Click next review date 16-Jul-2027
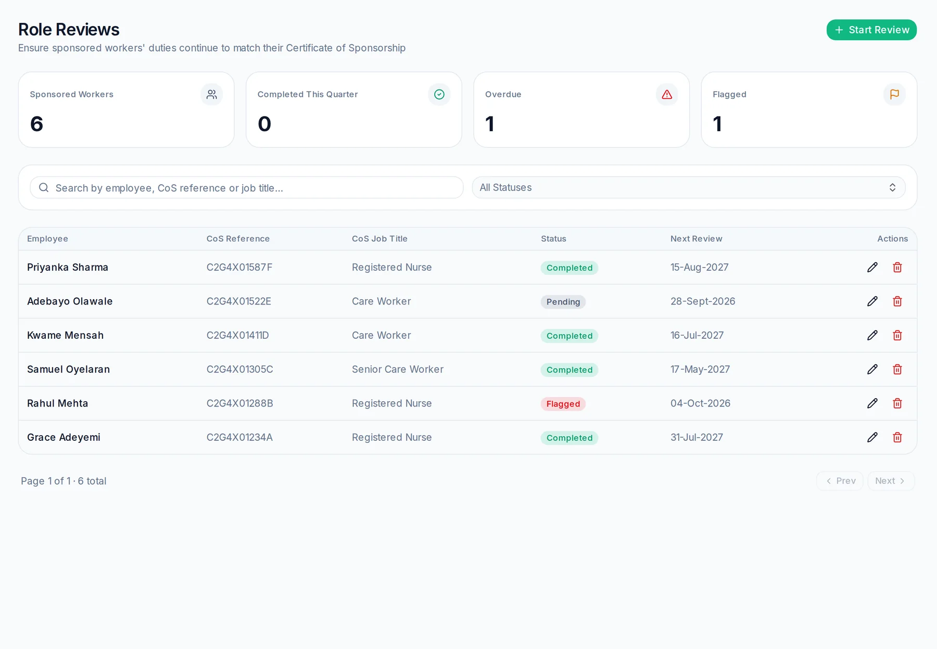Screen dimensions: 937x649 (697, 335)
